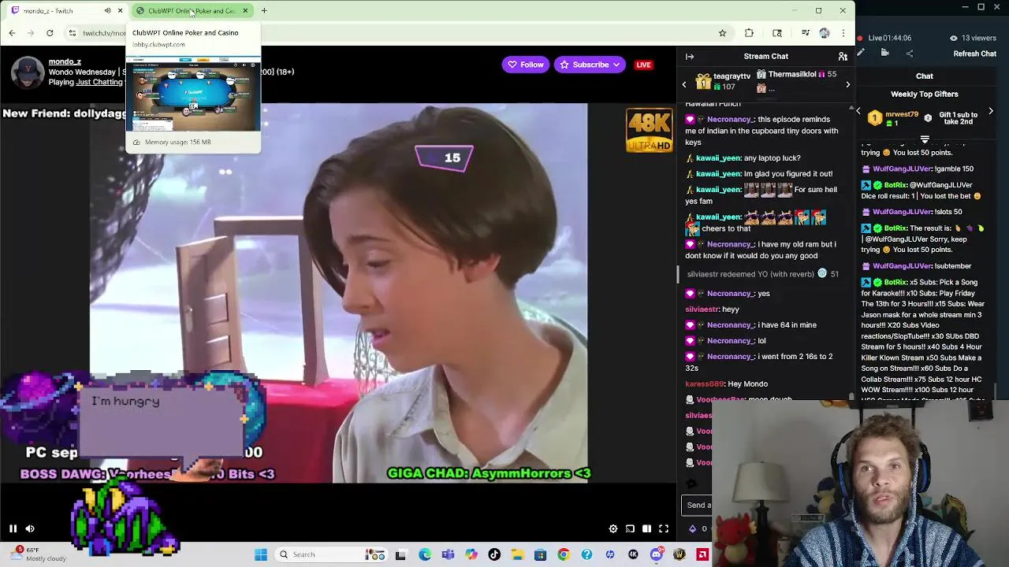
Task: Click the mondo_z channel avatar
Action: tap(27, 72)
